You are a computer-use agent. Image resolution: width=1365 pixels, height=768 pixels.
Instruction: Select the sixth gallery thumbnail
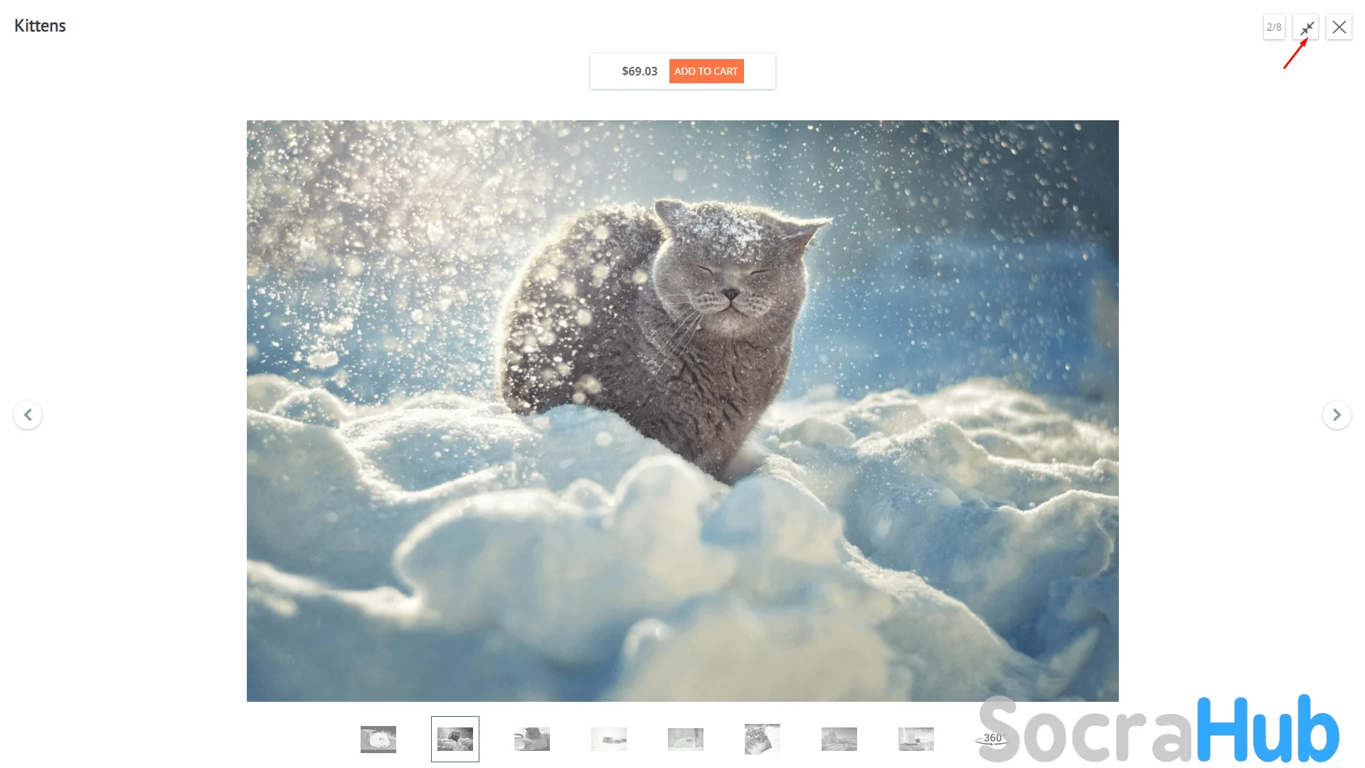click(763, 740)
